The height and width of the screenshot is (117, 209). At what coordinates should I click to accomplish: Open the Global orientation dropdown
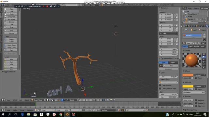click(x=73, y=100)
